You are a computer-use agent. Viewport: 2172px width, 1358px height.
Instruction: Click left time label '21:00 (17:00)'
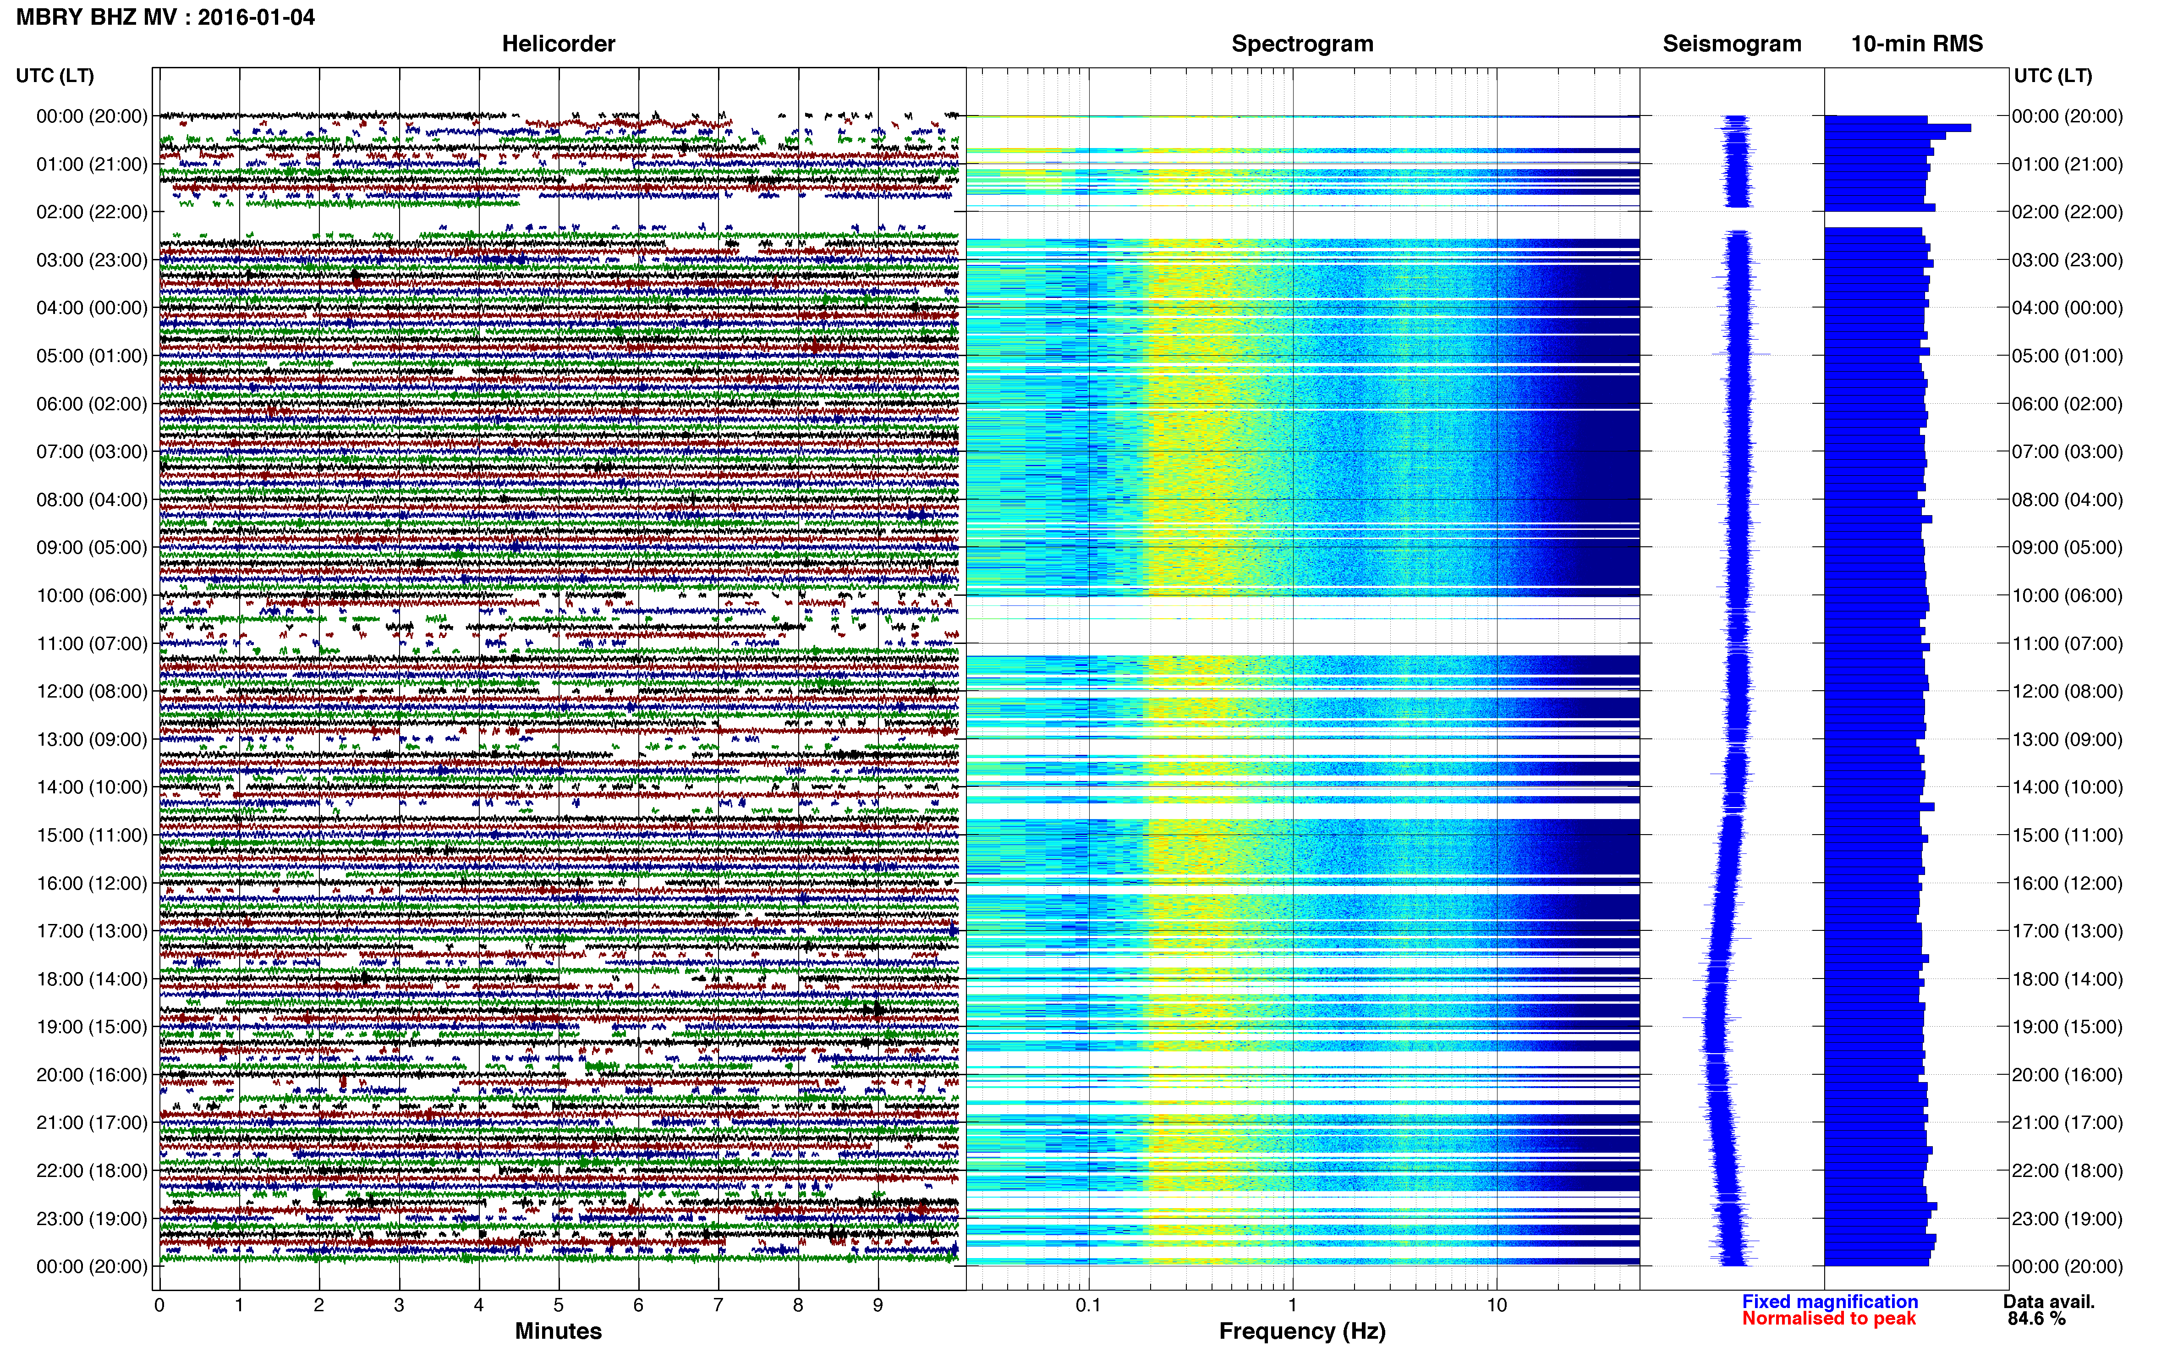(x=92, y=1123)
